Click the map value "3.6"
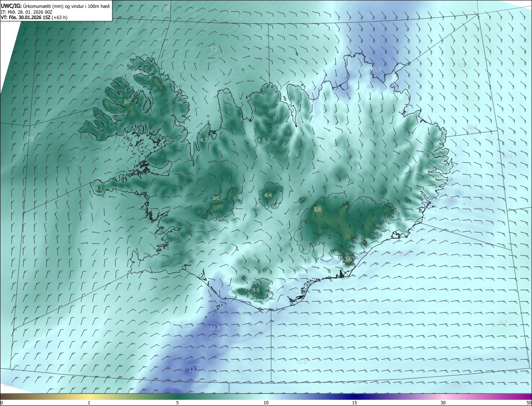This screenshot has width=532, height=406. 348,259
